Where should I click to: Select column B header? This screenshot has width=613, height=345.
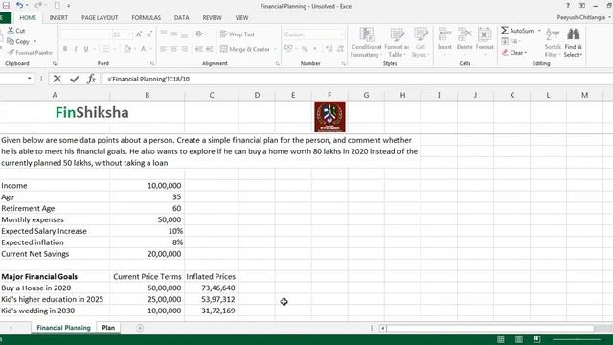147,95
